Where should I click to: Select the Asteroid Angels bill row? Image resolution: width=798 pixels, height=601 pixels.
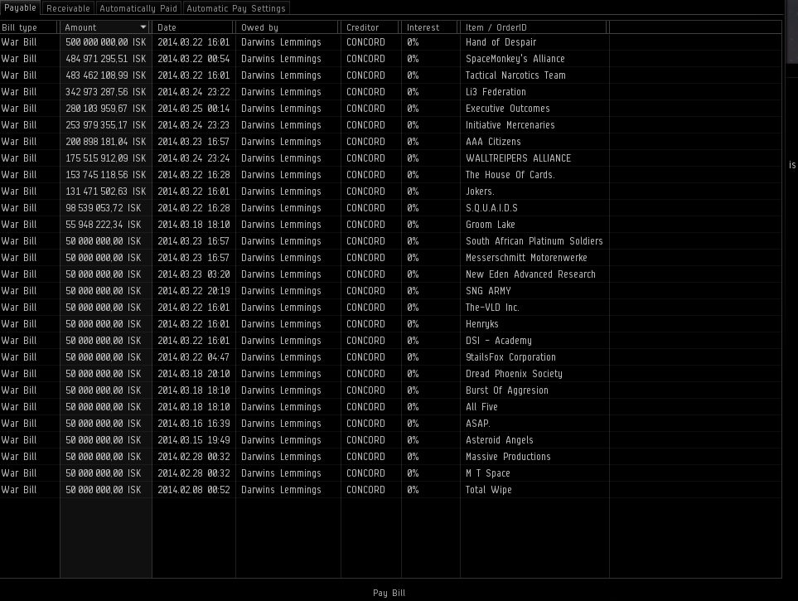click(391, 440)
